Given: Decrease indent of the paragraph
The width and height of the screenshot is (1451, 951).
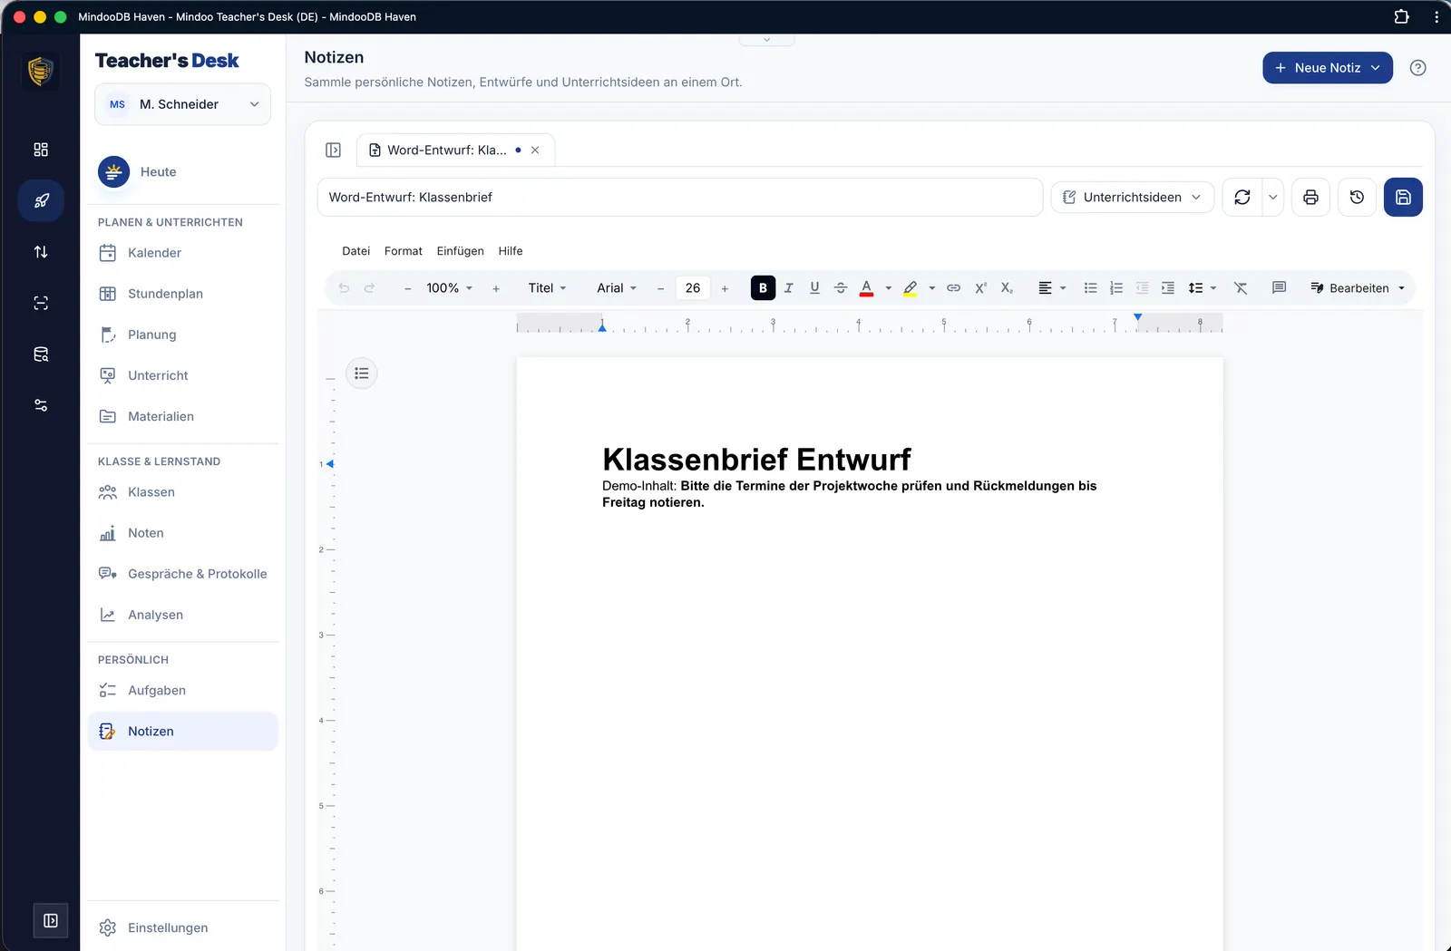Looking at the screenshot, I should (1142, 288).
